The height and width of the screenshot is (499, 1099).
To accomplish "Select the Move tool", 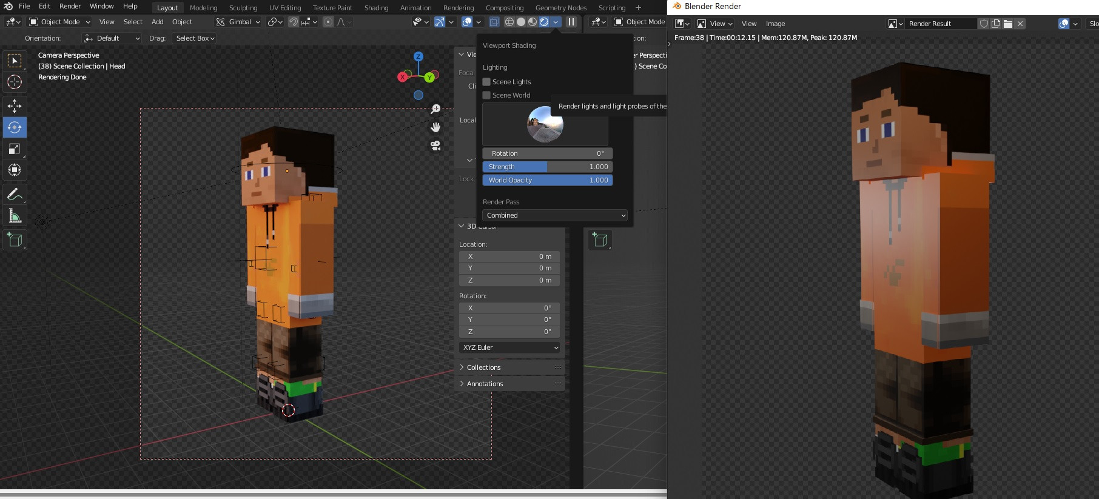I will (15, 106).
